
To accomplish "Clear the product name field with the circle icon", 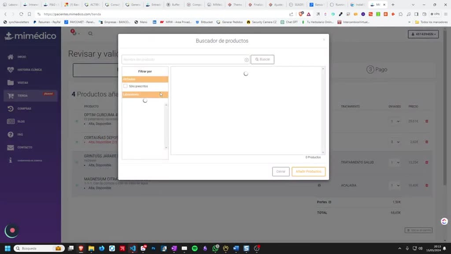I will click(247, 60).
